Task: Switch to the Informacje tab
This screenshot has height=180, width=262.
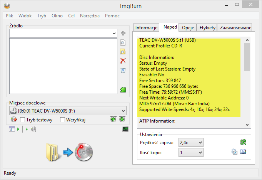Action: [146, 28]
